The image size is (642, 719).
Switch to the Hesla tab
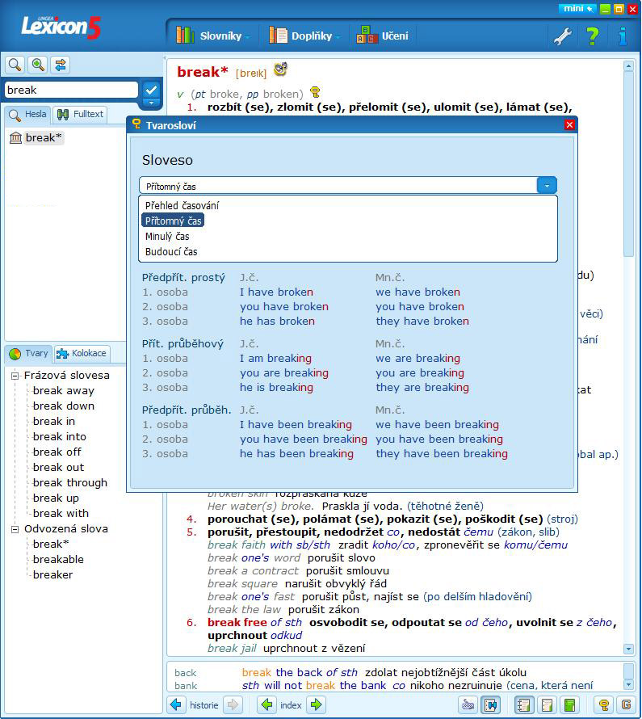[x=28, y=114]
